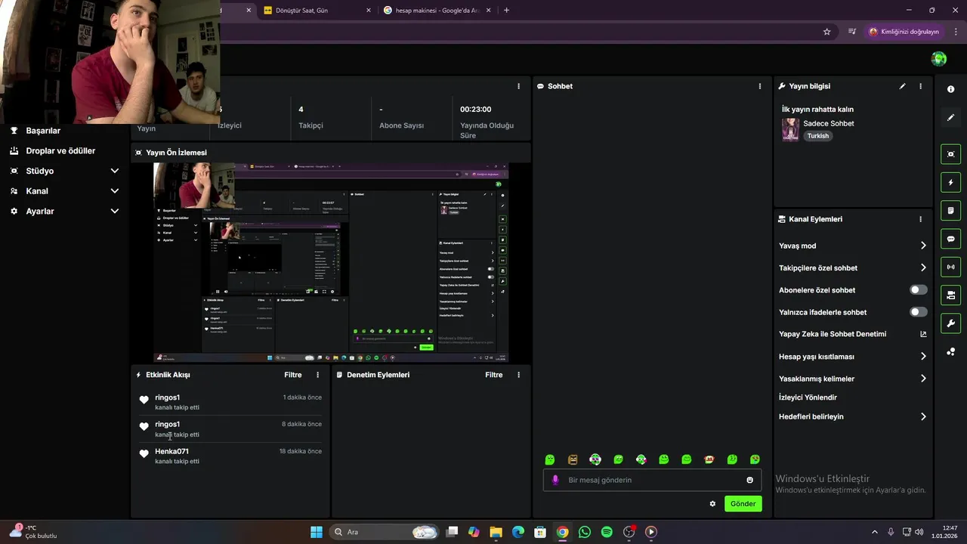The image size is (967, 544).
Task: Insert the brown box-face emote
Action: 573,459
